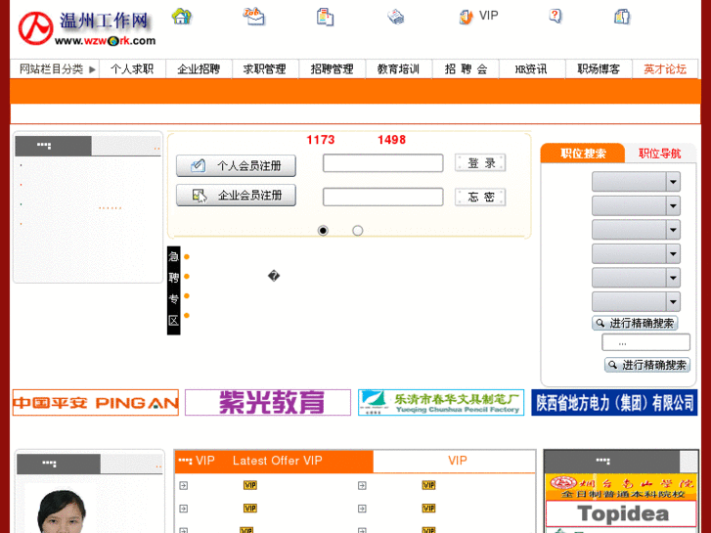Image resolution: width=711 pixels, height=533 pixels.
Task: Open the 紫光教育 banner
Action: [268, 402]
